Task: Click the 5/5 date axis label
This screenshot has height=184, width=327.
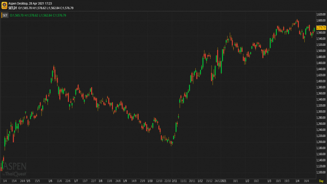Action: click(x=28, y=181)
